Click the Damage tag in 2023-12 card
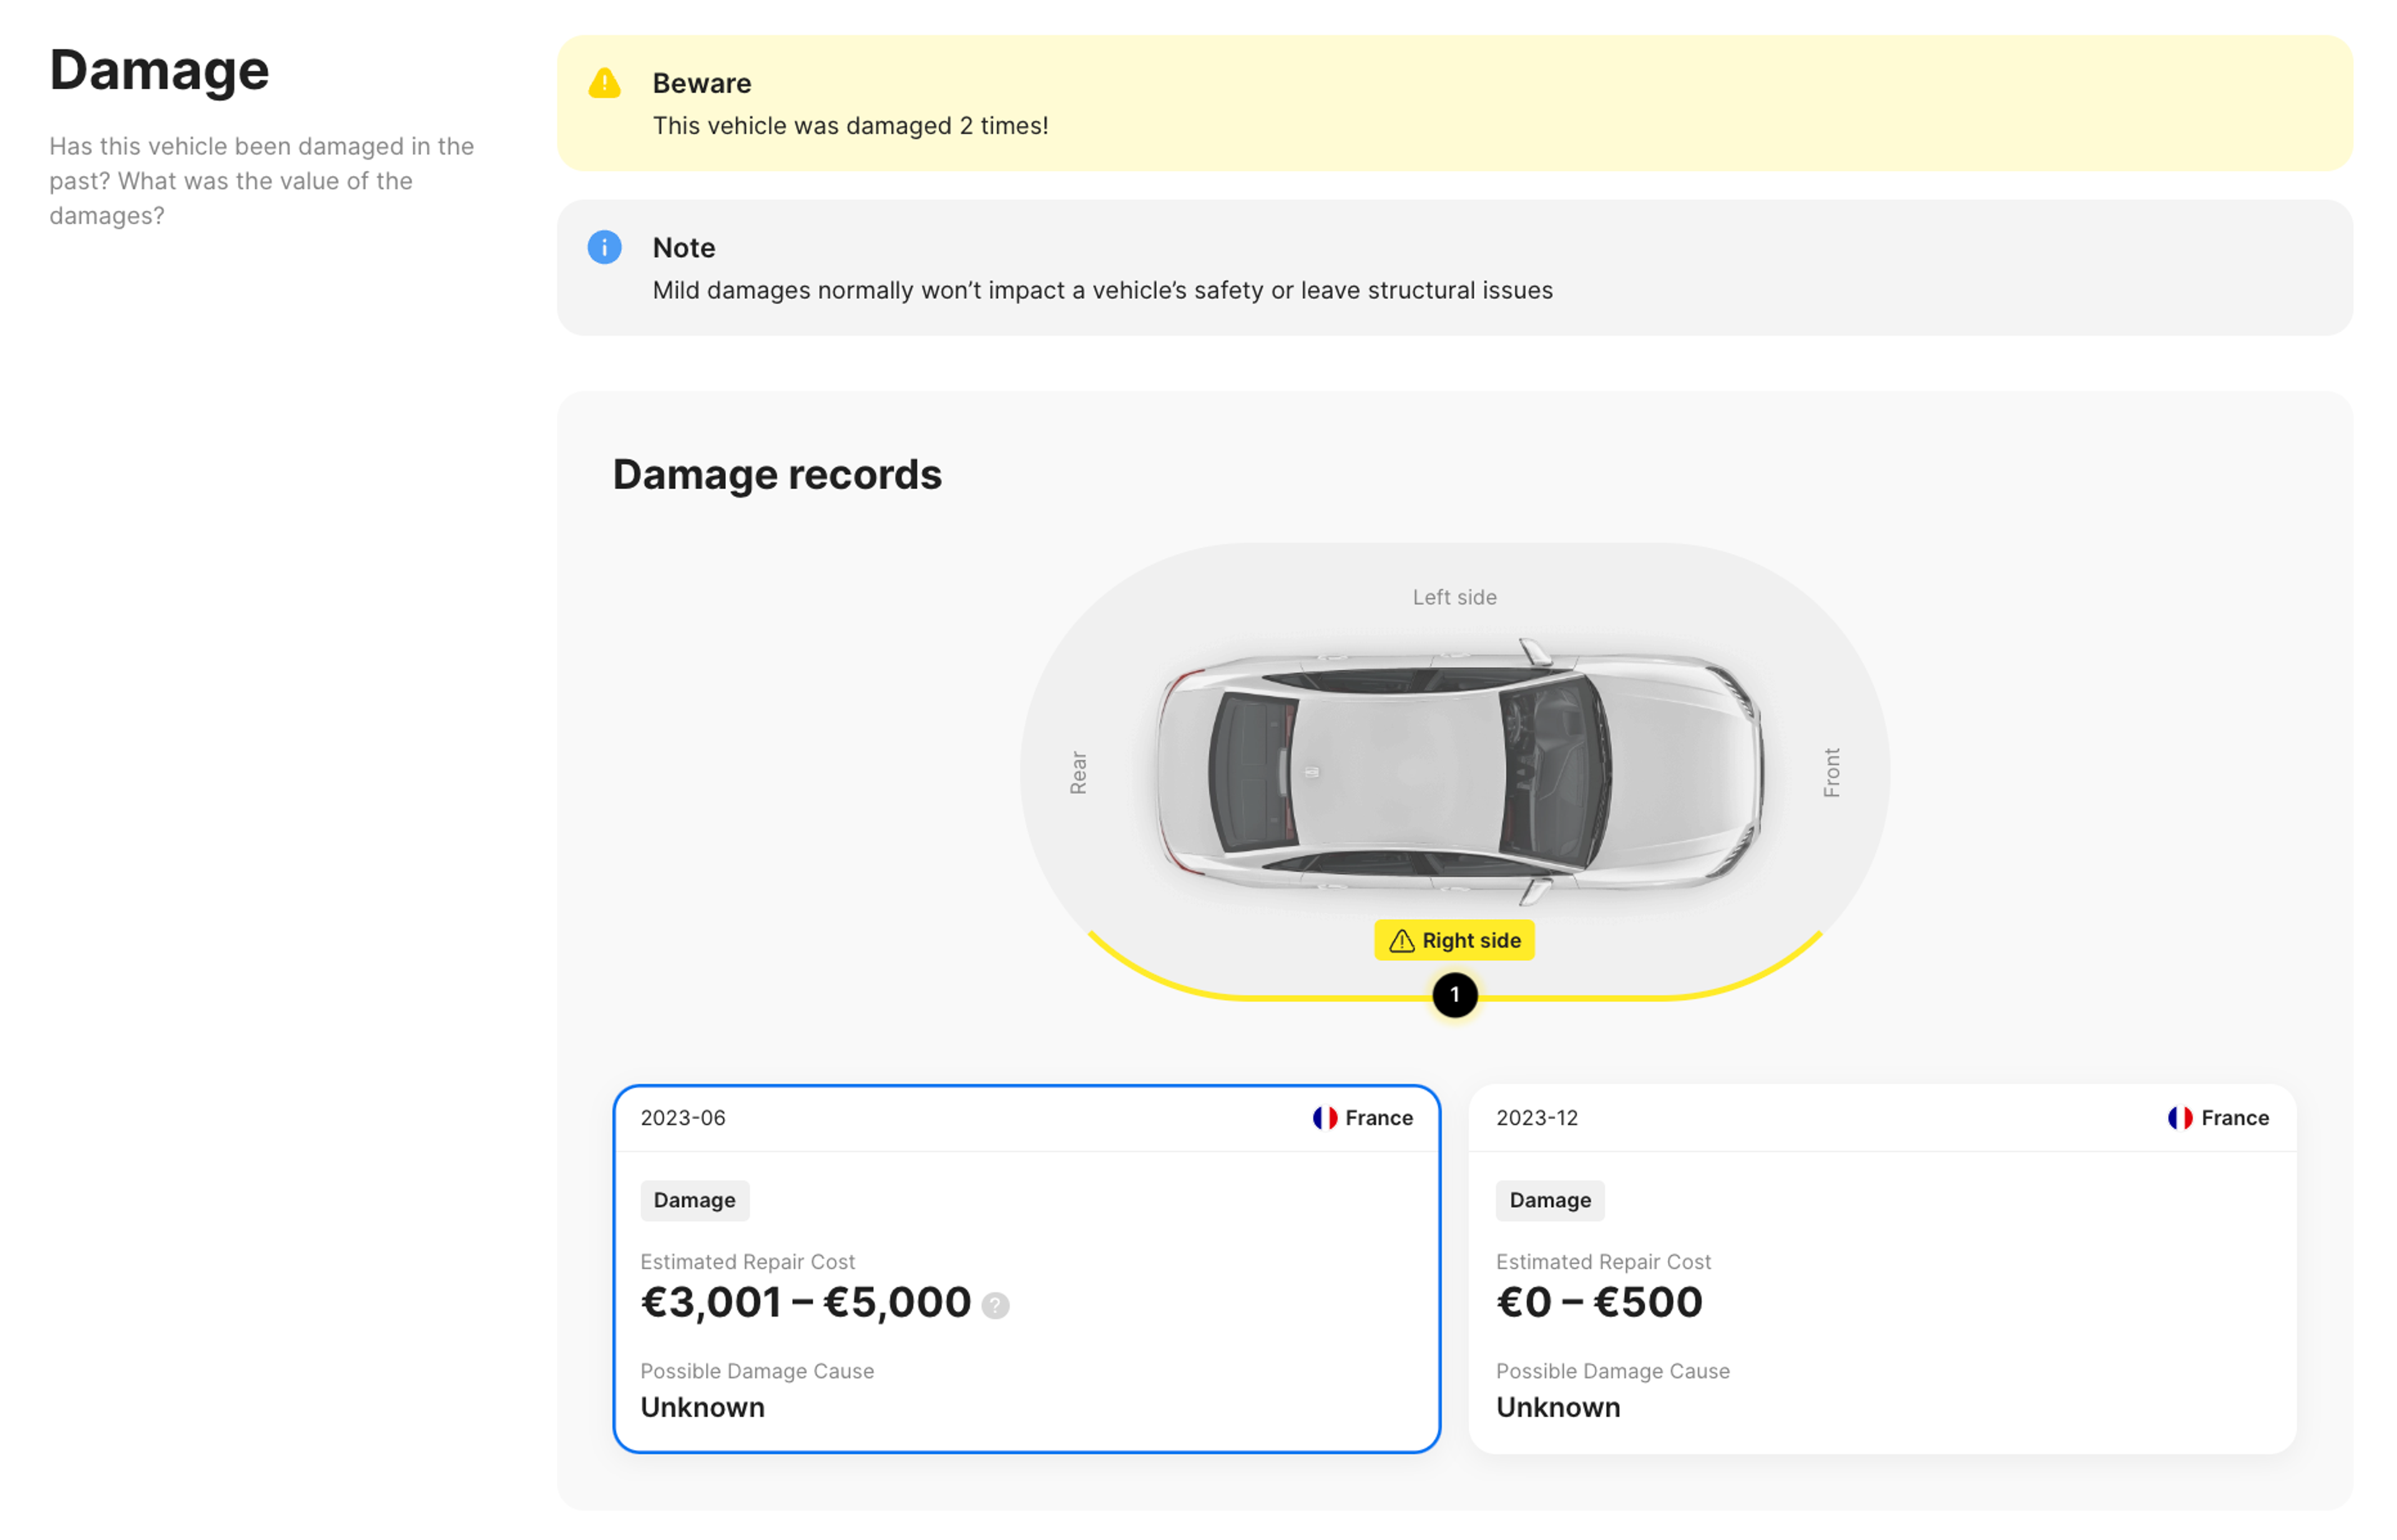Screen dimensions: 2397x1540 [1550, 1200]
